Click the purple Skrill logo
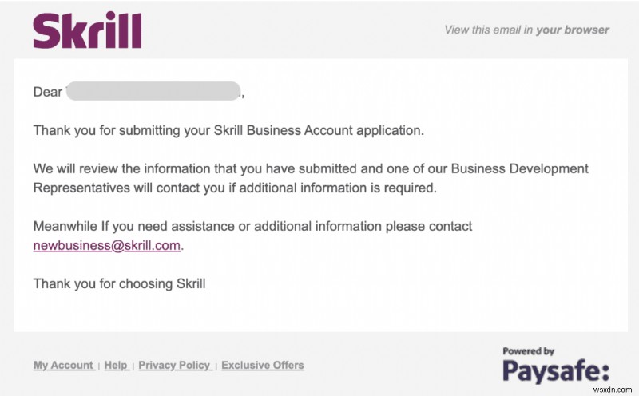The height and width of the screenshot is (396, 639). [87, 30]
